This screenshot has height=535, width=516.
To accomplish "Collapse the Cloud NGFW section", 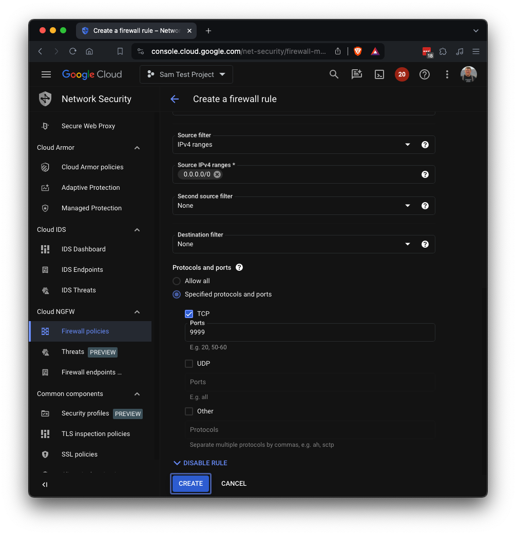I will coord(137,312).
